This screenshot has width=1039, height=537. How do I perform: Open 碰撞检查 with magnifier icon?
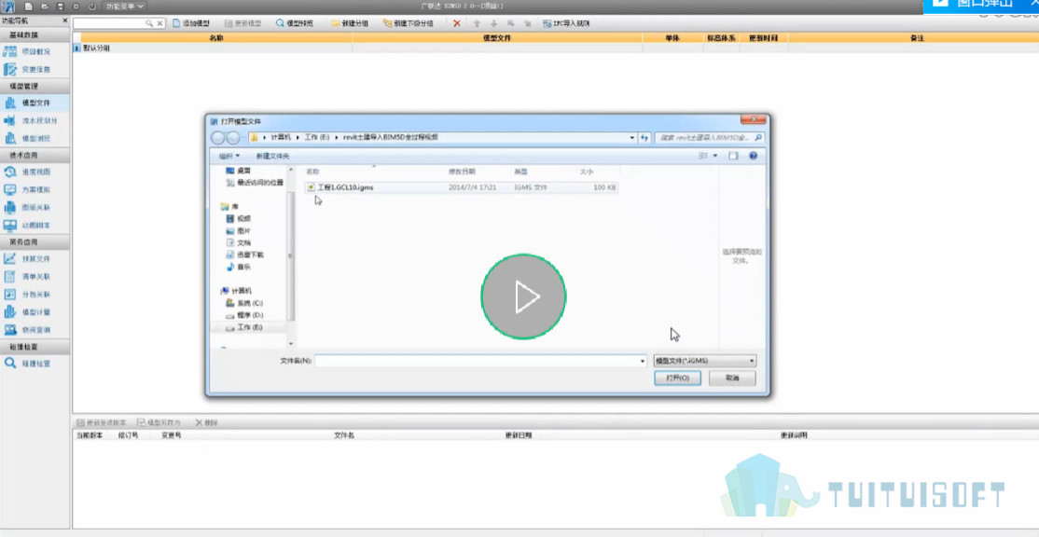click(35, 364)
